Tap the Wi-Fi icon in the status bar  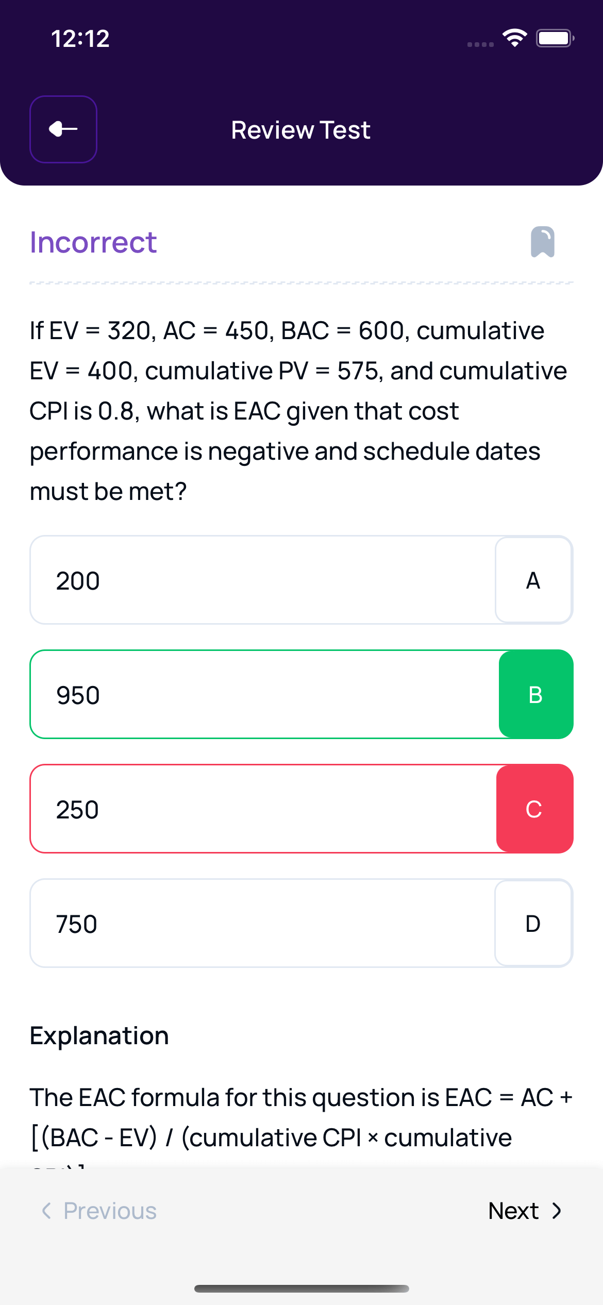pos(514,38)
